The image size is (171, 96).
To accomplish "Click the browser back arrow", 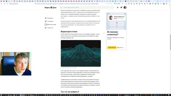I will point(2,4).
